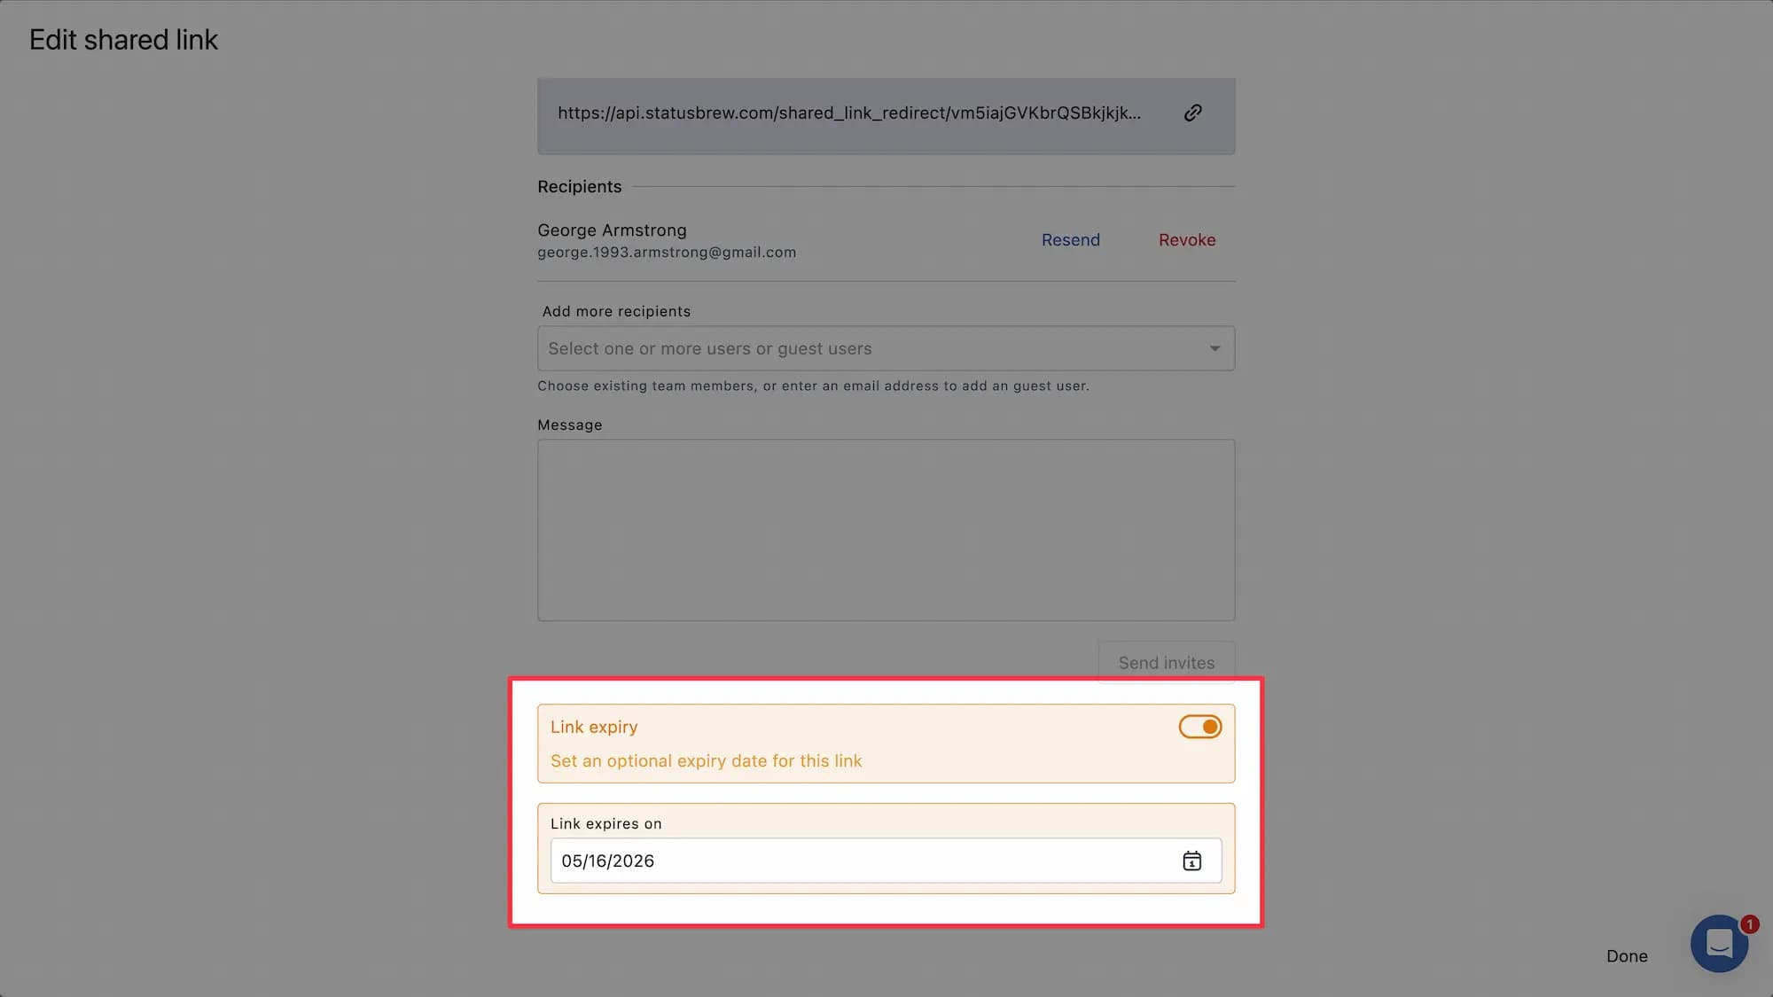This screenshot has height=997, width=1773.
Task: Click the 'Edit shared link' title
Action: point(123,40)
